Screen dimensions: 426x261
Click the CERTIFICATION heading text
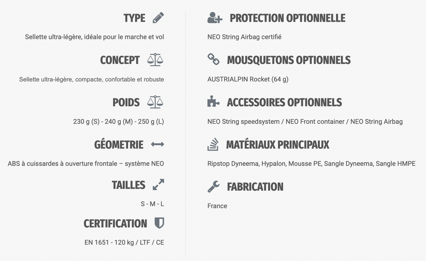tap(115, 224)
